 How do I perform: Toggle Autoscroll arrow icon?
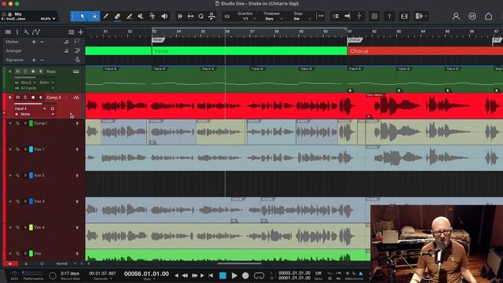coord(347,16)
